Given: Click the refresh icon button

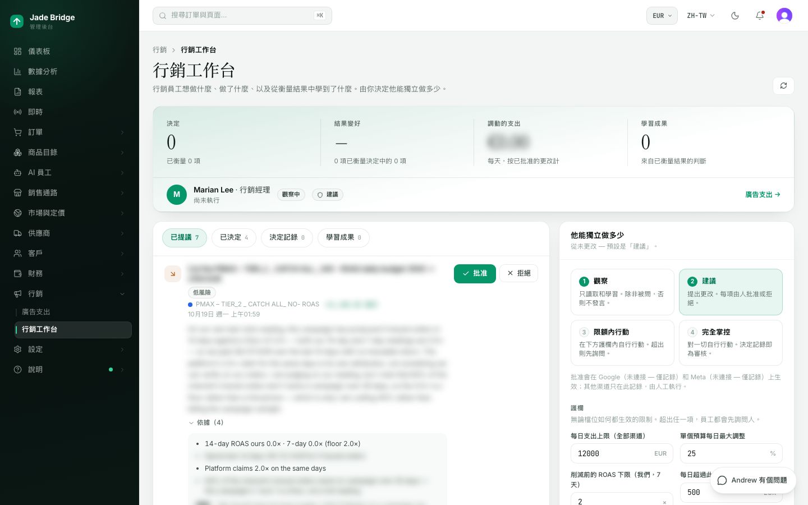Looking at the screenshot, I should click(x=783, y=86).
